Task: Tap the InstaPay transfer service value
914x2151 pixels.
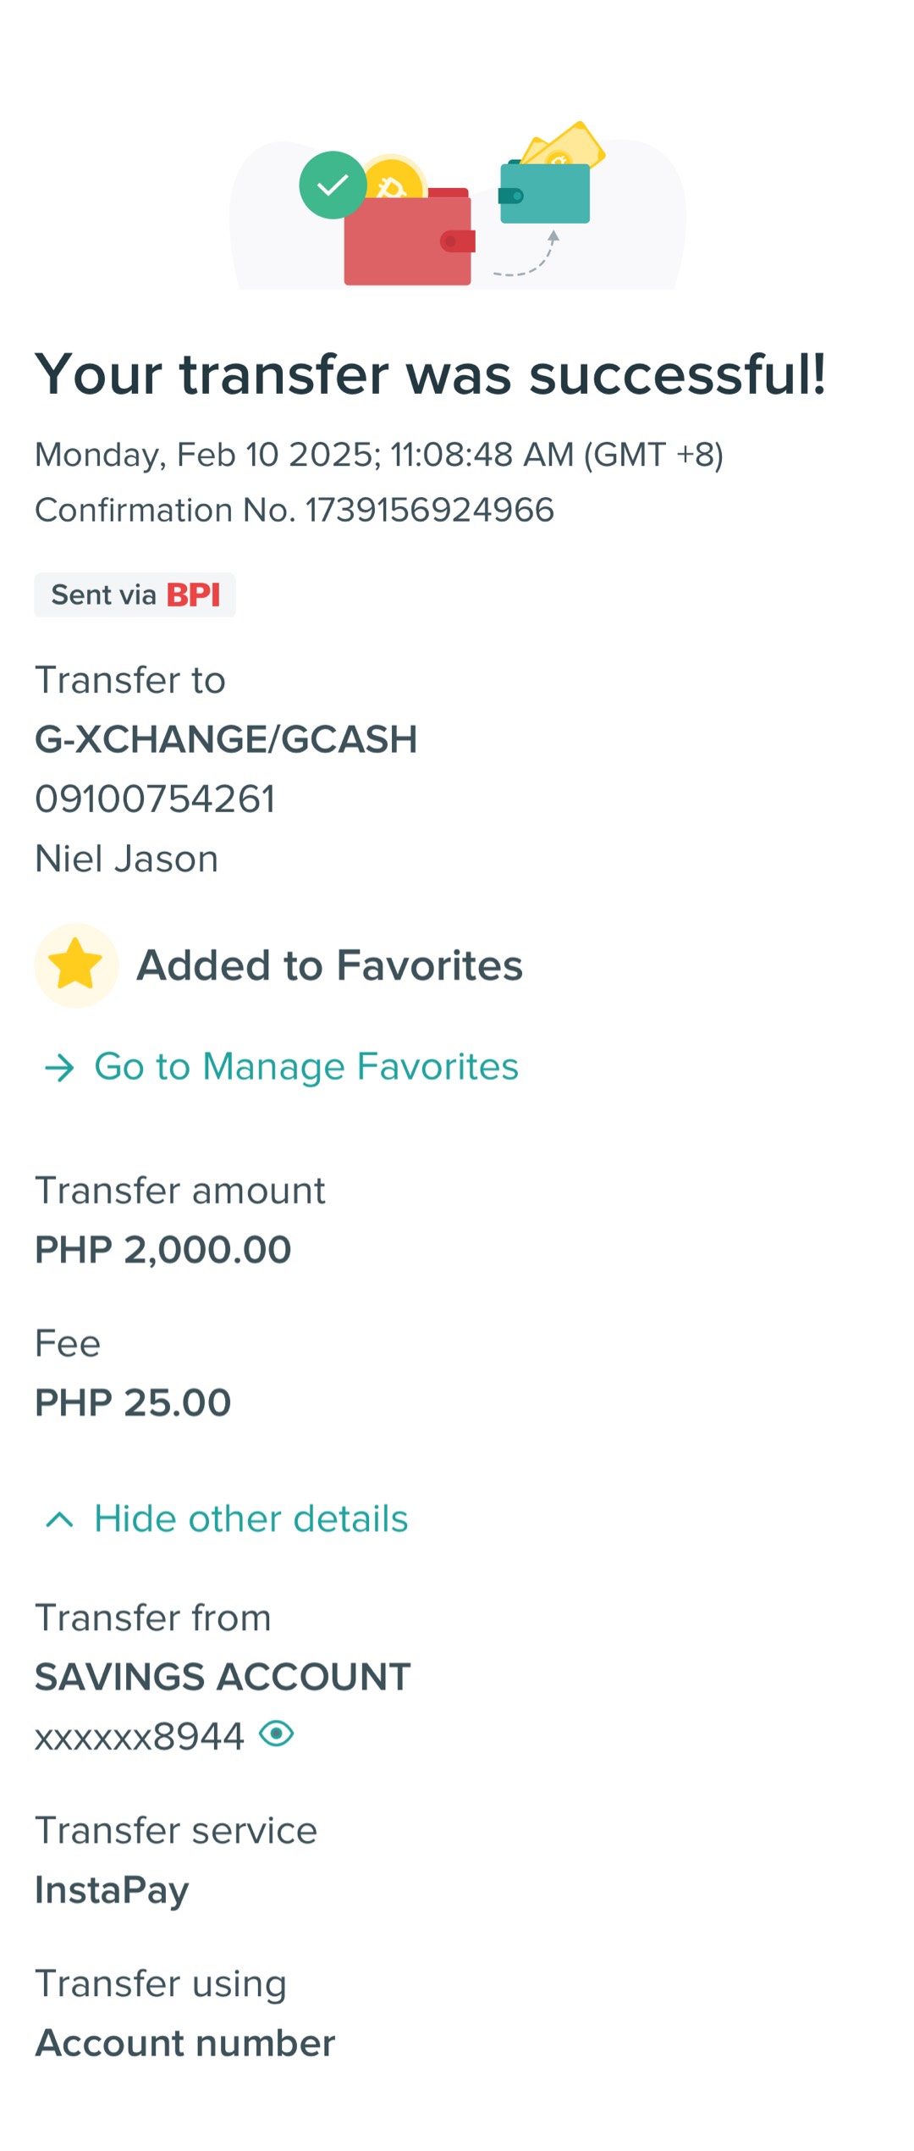Action: pos(112,1889)
